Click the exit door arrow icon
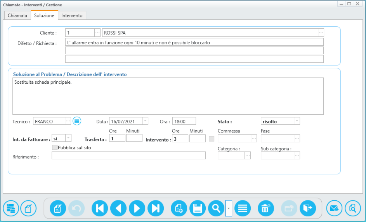 point(308,208)
